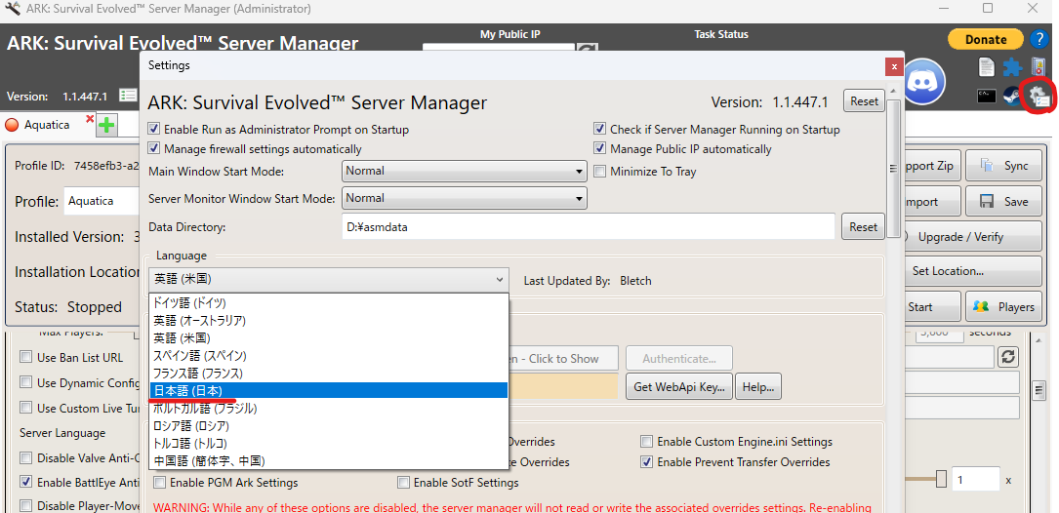The image size is (1059, 513).
Task: Click the refresh icon beside seconds field
Action: [x=1008, y=358]
